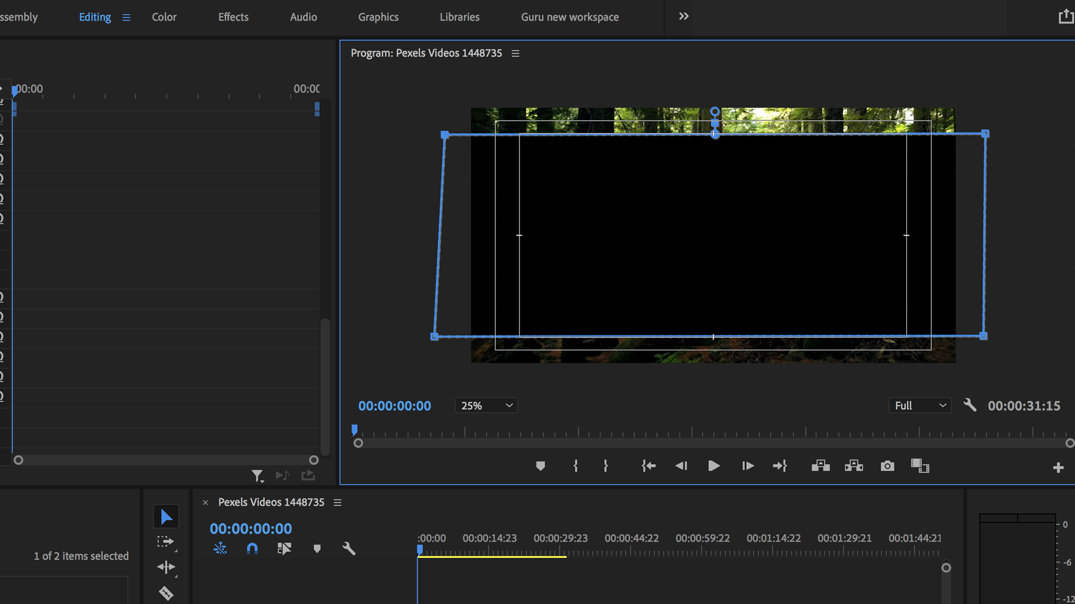1075x604 pixels.
Task: Add a marker in the program monitor
Action: point(540,466)
